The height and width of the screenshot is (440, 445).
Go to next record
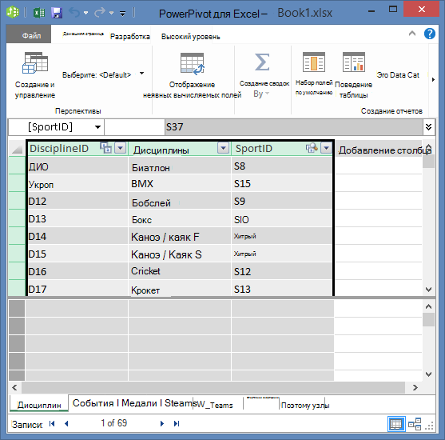(161, 423)
